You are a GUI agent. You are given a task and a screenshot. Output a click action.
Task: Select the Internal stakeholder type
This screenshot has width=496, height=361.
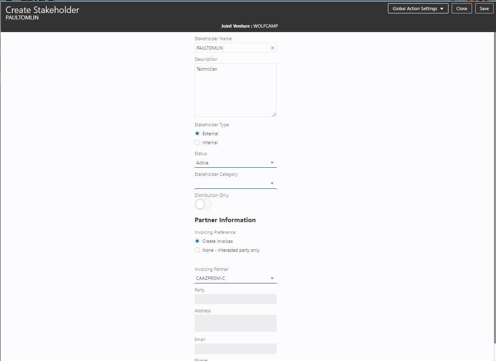(x=197, y=143)
